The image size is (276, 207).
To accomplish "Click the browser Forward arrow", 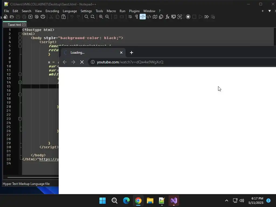I will pos(73,62).
